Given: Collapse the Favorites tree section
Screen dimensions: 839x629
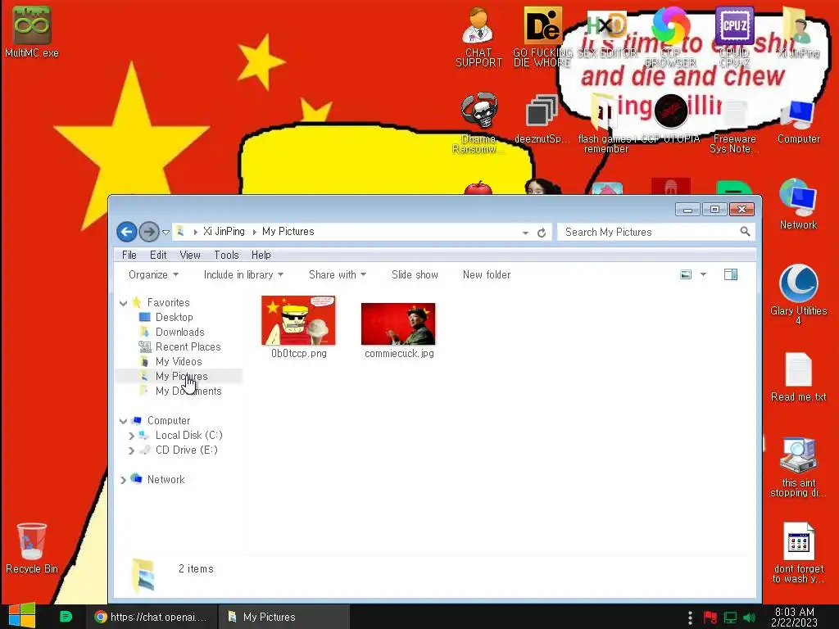Looking at the screenshot, I should [x=123, y=303].
